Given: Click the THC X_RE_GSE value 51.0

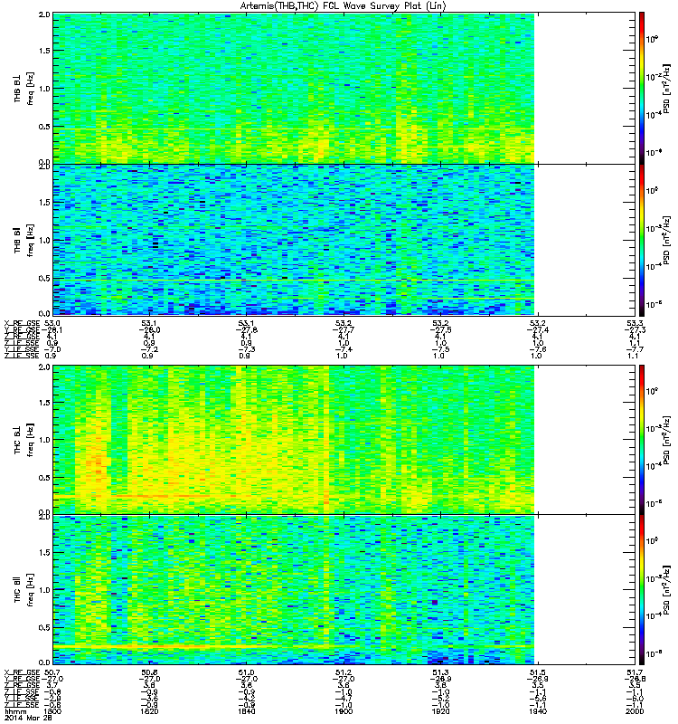Looking at the screenshot, I should click(246, 672).
